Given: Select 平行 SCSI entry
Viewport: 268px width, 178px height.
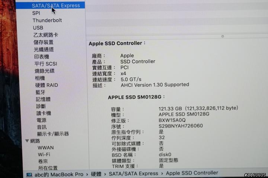Looking at the screenshot, I should pos(46,64).
